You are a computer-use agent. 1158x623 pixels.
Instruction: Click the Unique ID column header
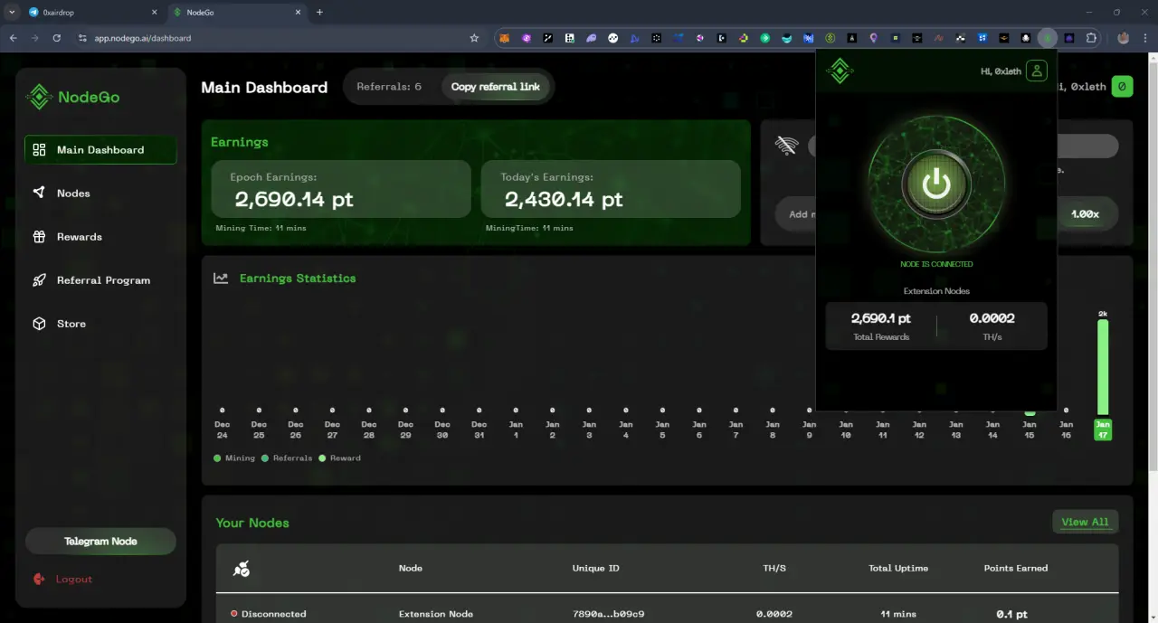595,569
